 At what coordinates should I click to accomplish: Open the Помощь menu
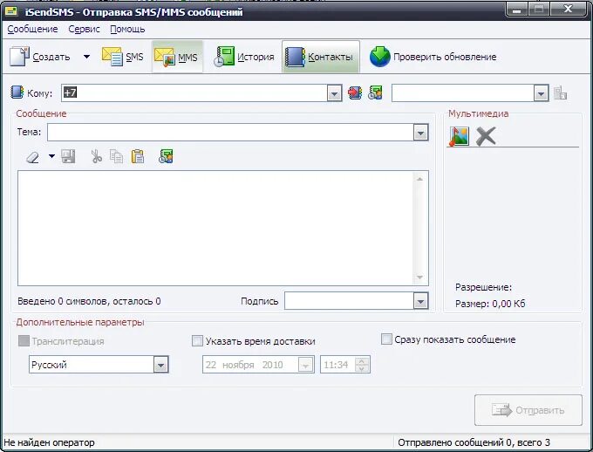click(x=127, y=29)
